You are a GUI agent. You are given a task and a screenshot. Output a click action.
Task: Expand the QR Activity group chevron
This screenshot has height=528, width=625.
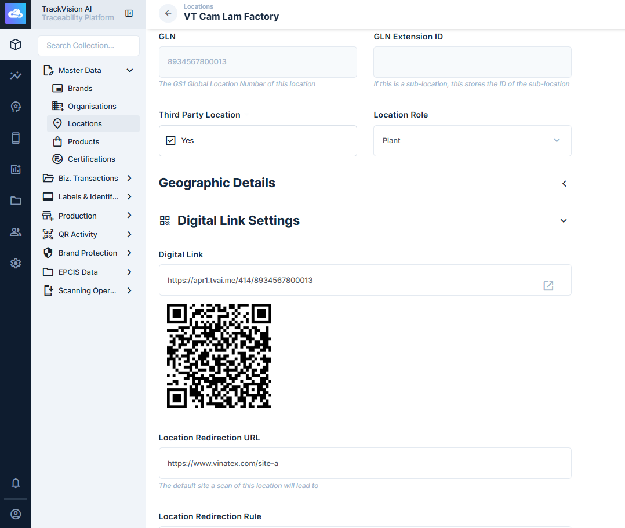[x=129, y=234]
